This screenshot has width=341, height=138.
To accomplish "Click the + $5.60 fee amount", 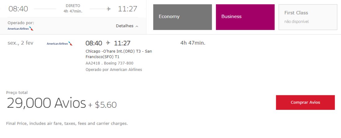I will pyautogui.click(x=102, y=105).
